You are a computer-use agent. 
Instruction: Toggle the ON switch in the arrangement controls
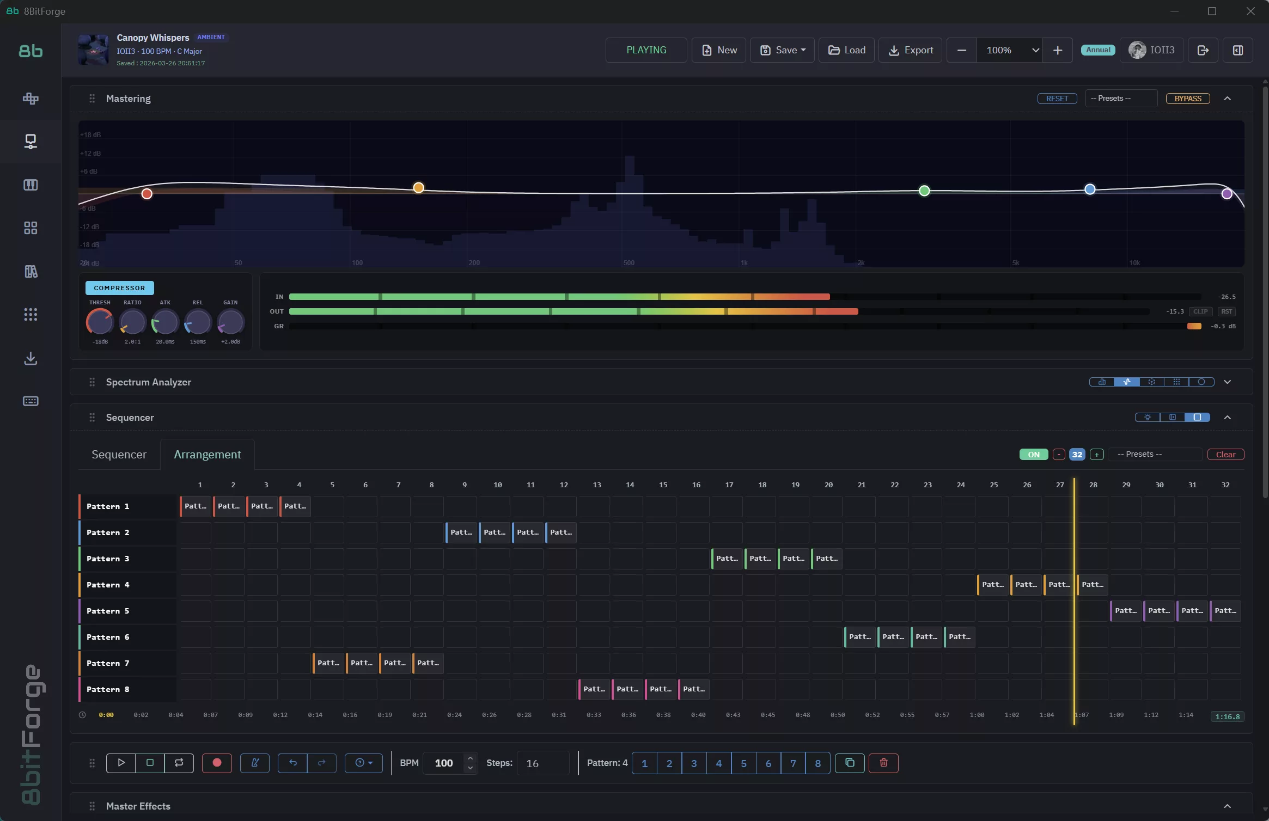[1033, 454]
